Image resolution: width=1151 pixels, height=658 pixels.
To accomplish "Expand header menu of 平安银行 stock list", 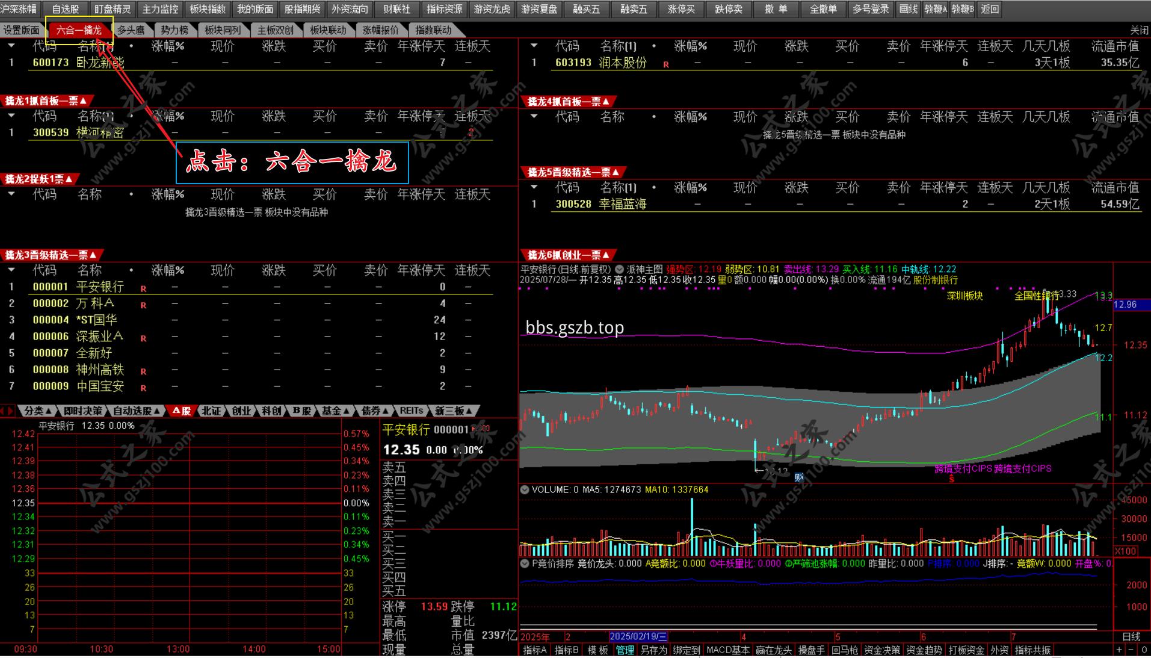I will pyautogui.click(x=11, y=270).
